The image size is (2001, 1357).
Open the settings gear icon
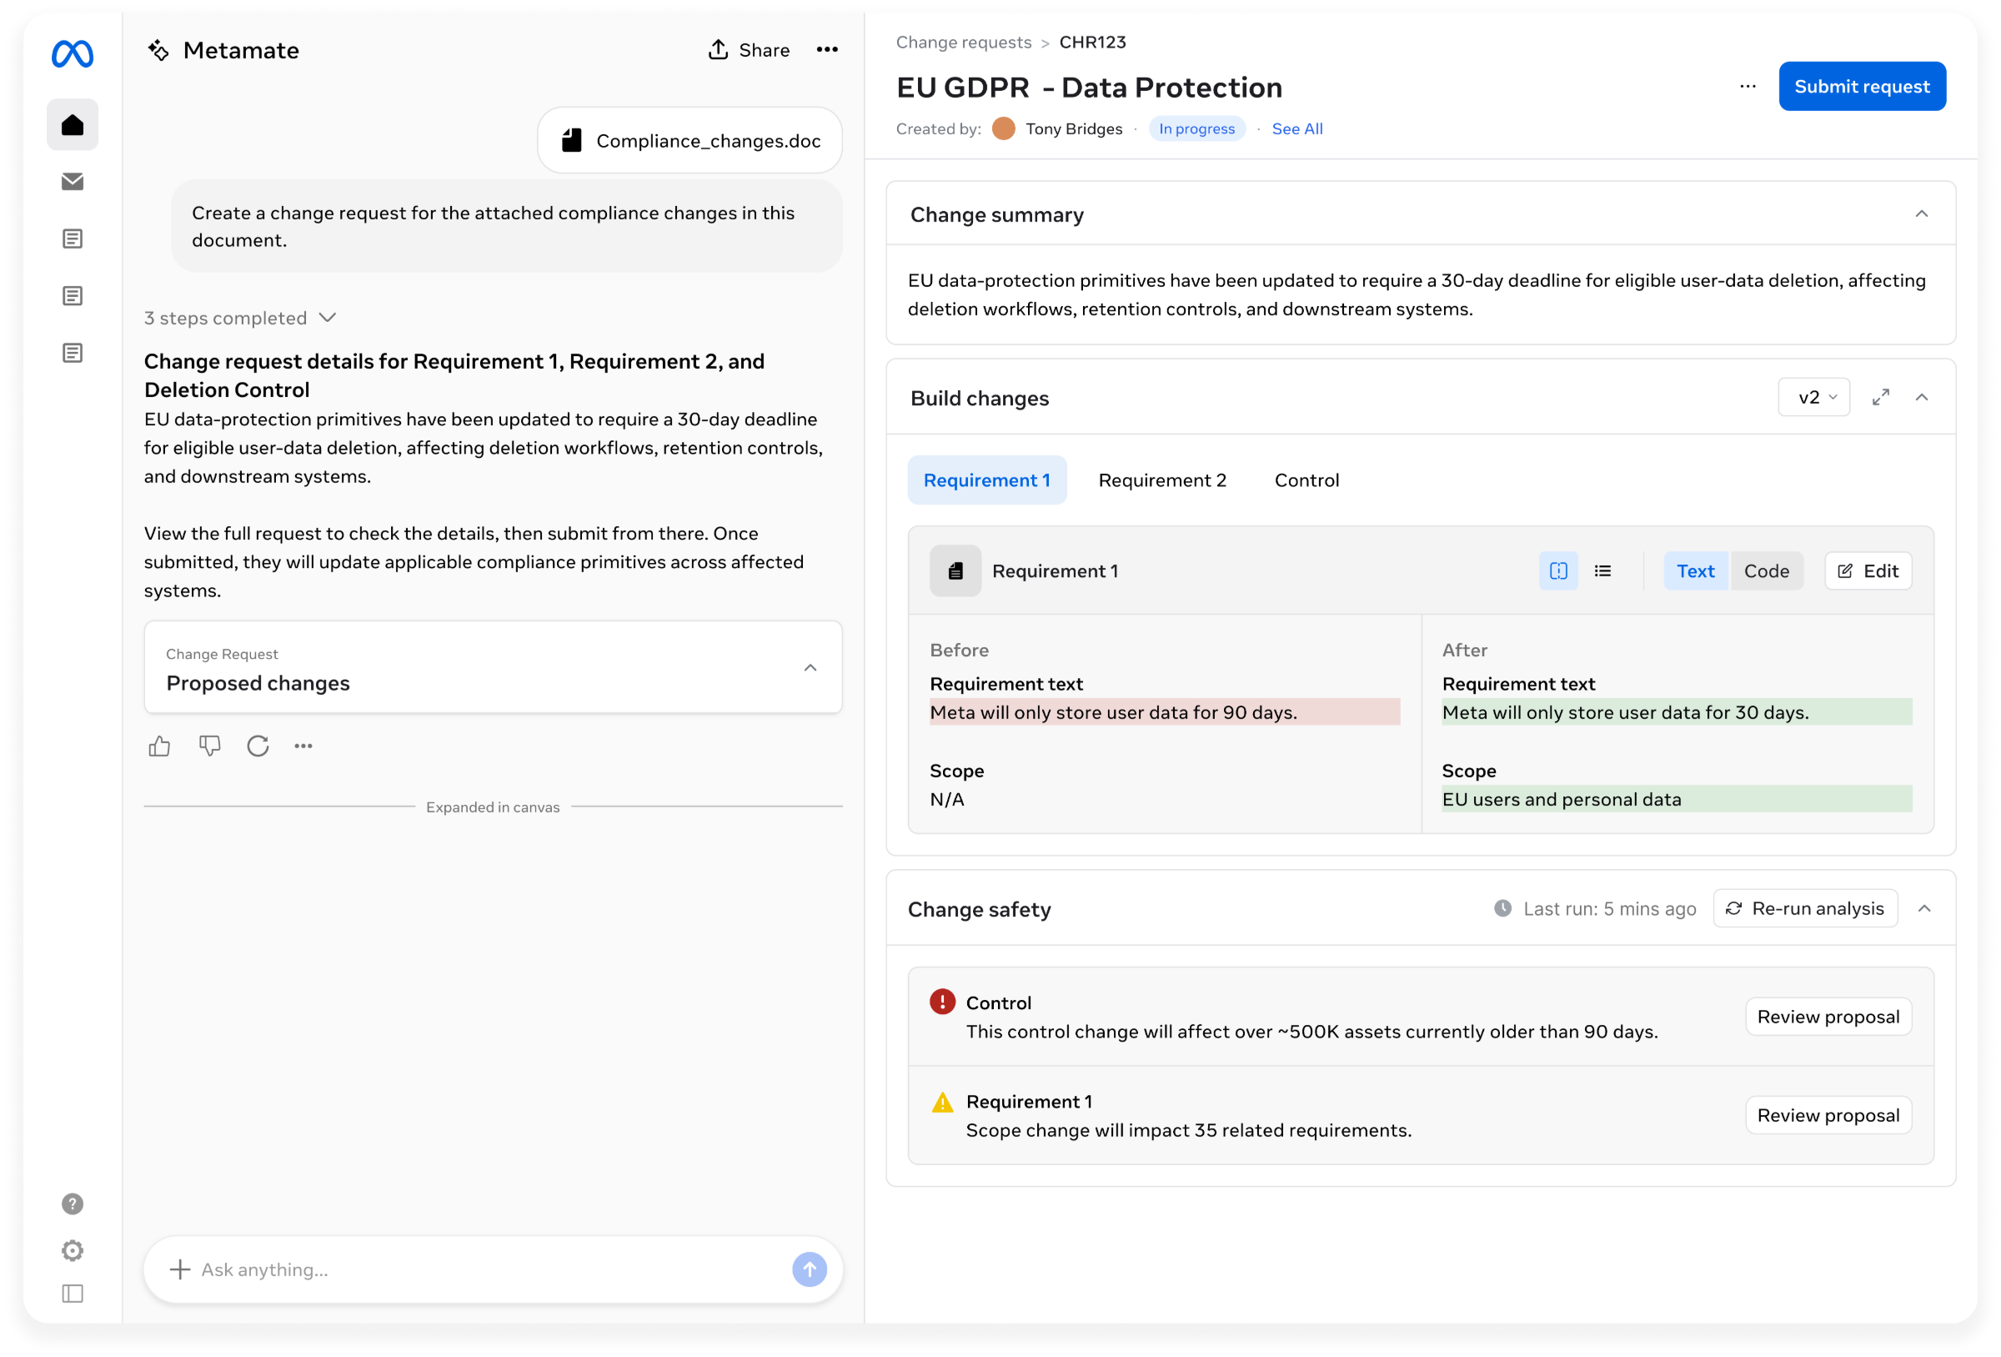click(x=73, y=1250)
